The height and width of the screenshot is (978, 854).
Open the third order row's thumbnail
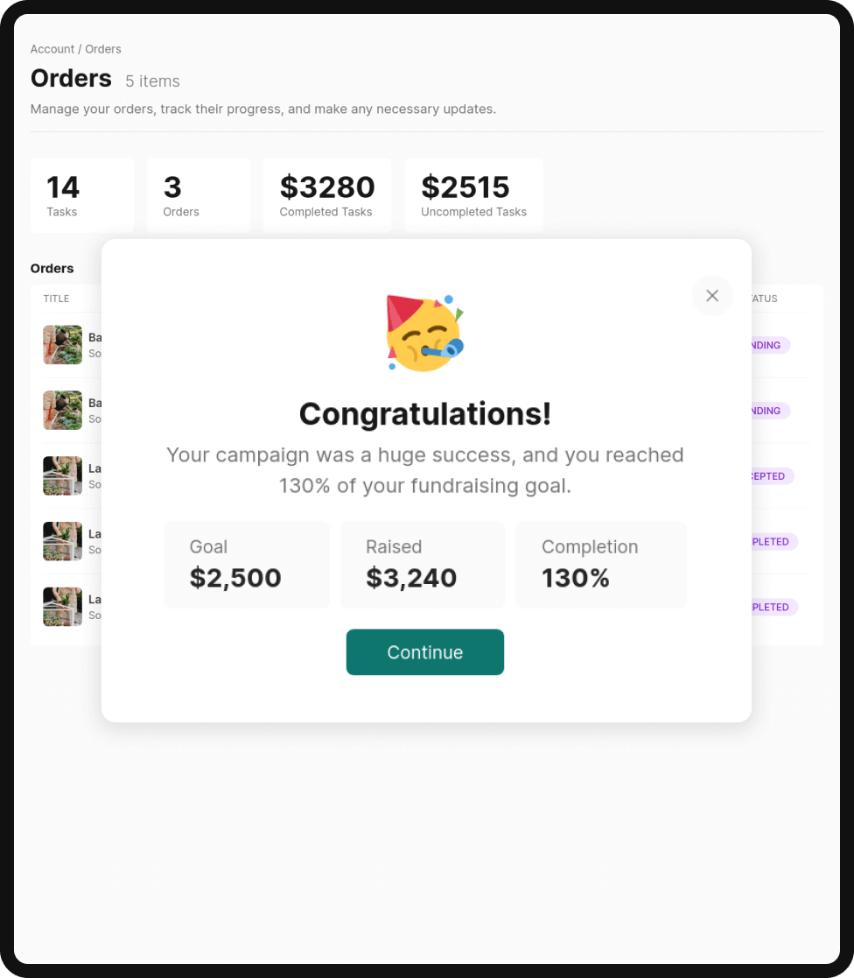62,476
